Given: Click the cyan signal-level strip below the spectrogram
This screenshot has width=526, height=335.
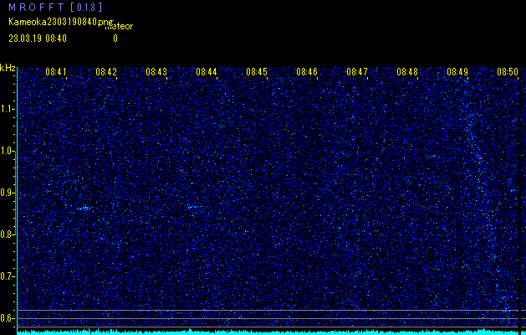Looking at the screenshot, I should point(268,332).
